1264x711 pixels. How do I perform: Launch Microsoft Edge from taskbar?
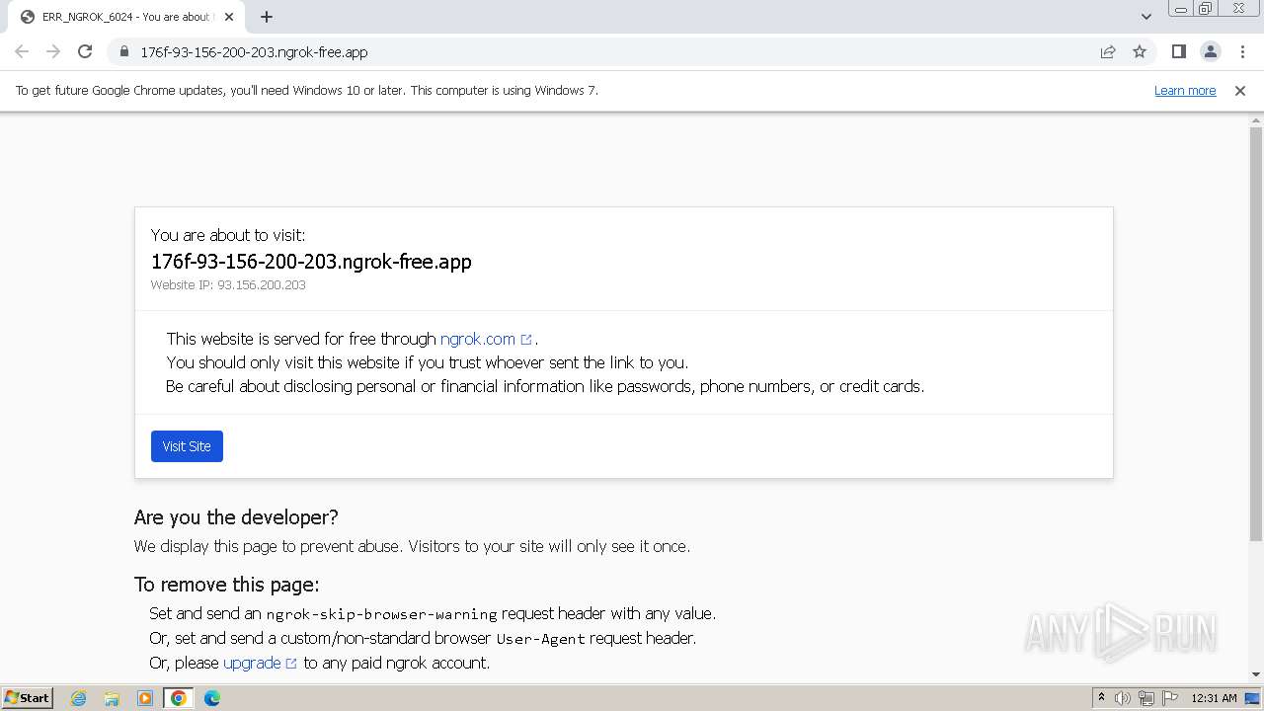tap(212, 698)
